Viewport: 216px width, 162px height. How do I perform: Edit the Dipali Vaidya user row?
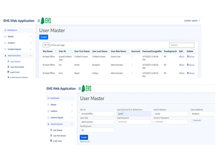(x=182, y=73)
